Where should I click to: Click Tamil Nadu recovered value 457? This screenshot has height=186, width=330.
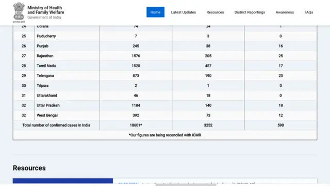[x=208, y=66]
